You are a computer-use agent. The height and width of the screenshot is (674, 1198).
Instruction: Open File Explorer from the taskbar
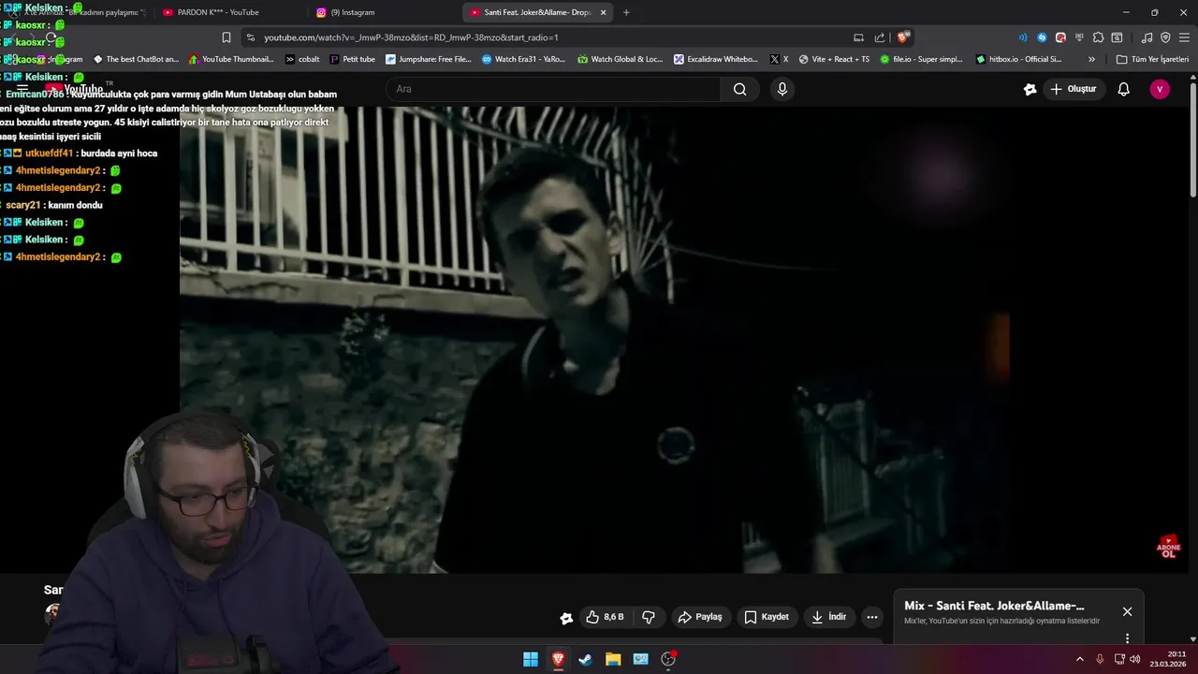[x=613, y=659]
